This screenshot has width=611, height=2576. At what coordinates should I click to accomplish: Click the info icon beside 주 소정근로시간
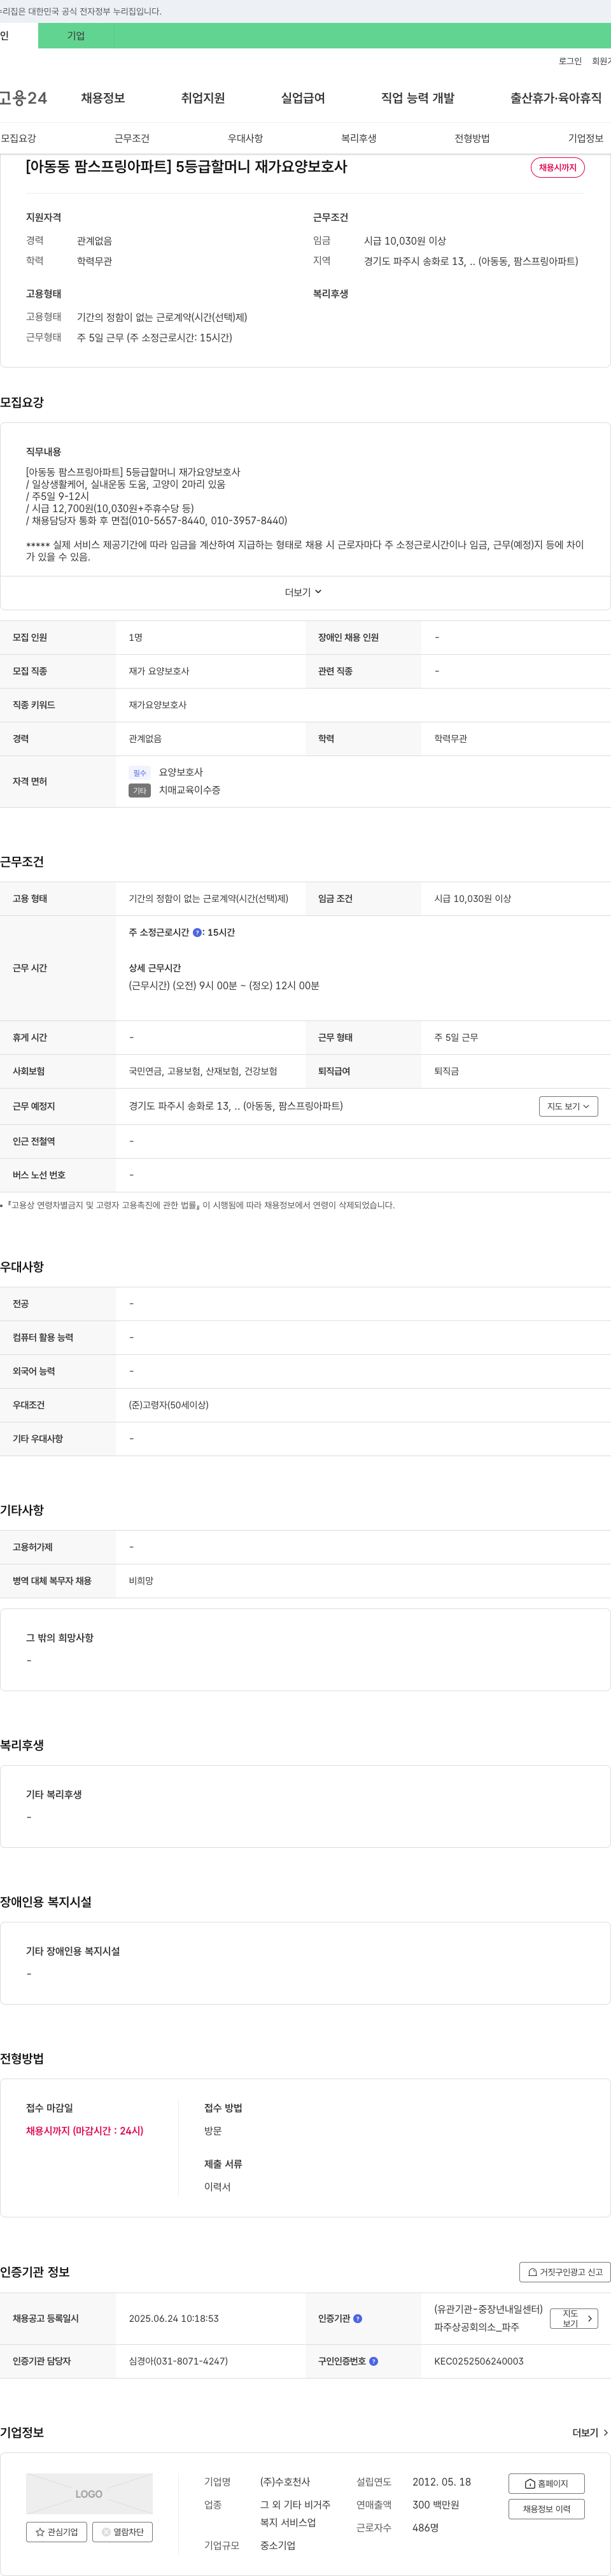click(x=197, y=932)
